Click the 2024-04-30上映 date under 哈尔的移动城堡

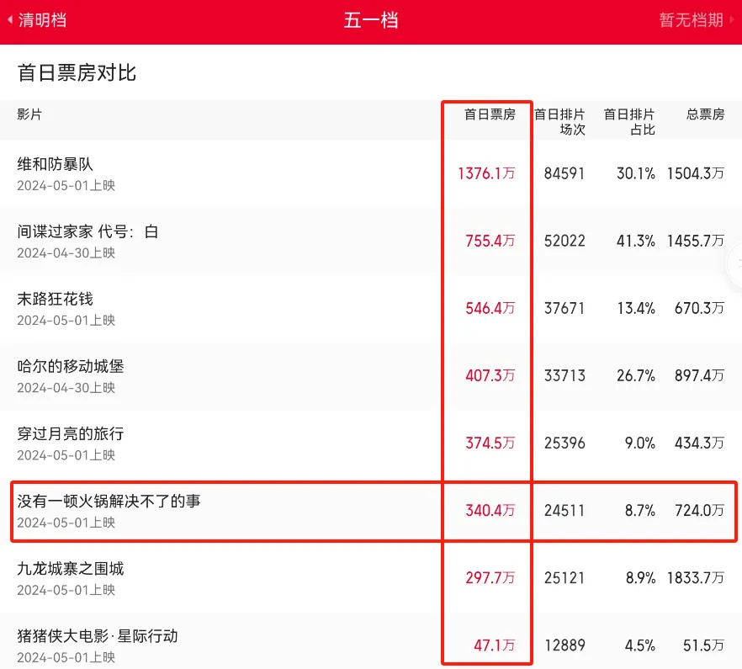click(x=66, y=388)
